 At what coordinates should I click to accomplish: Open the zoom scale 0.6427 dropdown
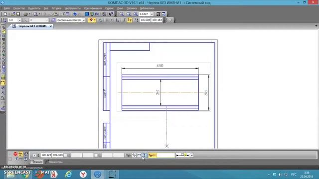click(152, 14)
